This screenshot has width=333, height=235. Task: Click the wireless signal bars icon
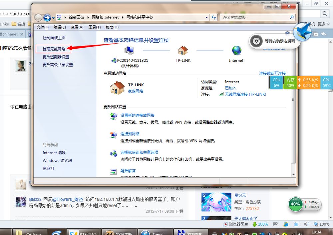coord(221,94)
